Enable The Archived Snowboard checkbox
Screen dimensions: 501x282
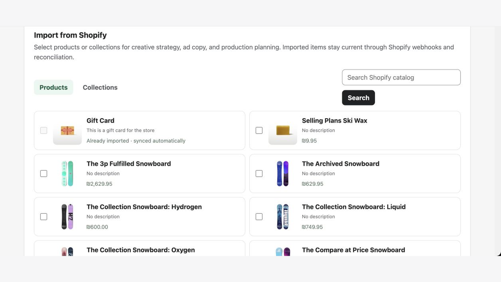(x=259, y=174)
